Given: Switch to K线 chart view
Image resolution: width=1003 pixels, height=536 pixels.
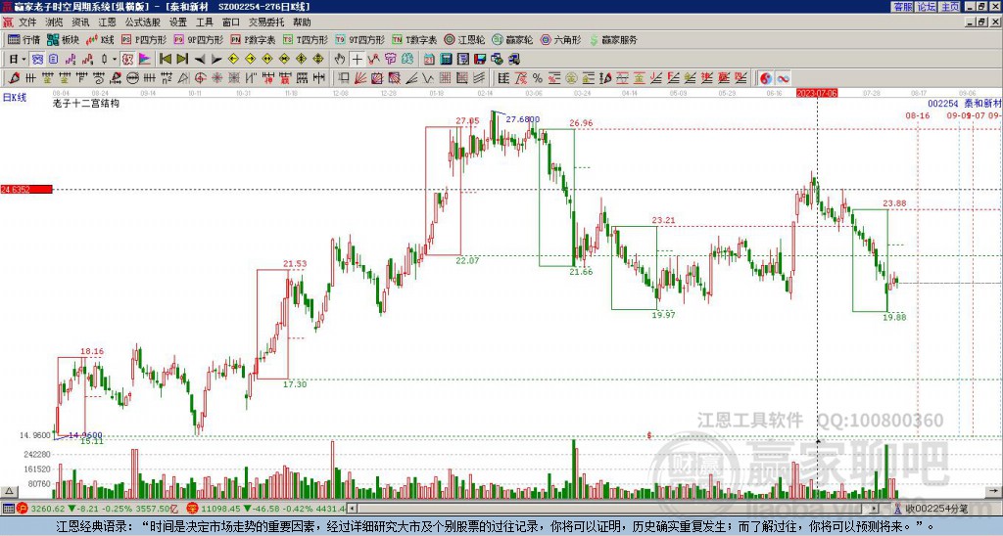Looking at the screenshot, I should [x=101, y=39].
